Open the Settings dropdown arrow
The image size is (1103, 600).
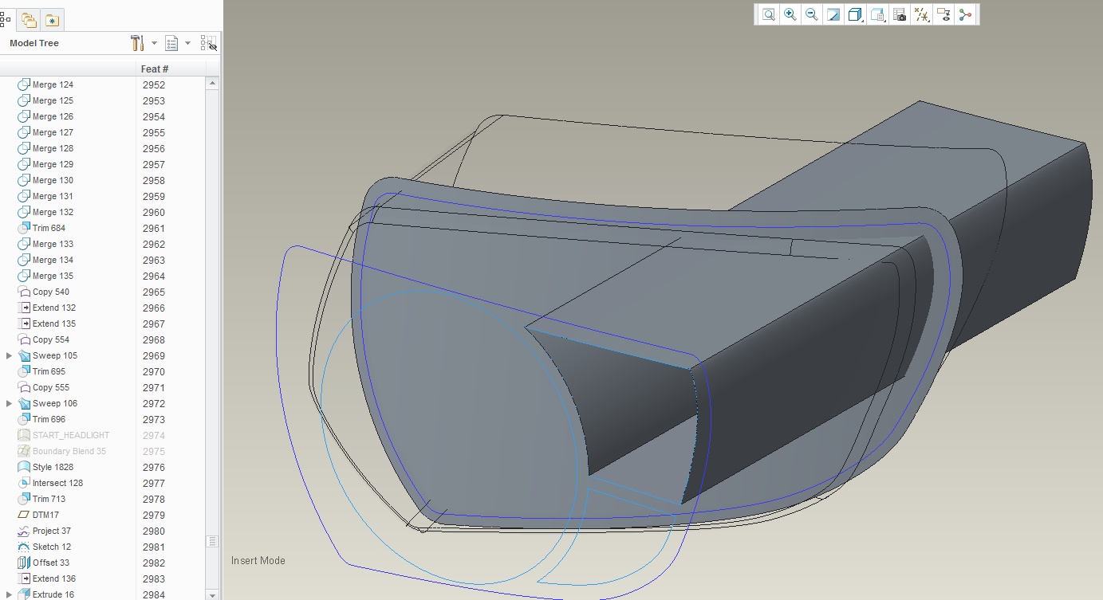click(154, 43)
